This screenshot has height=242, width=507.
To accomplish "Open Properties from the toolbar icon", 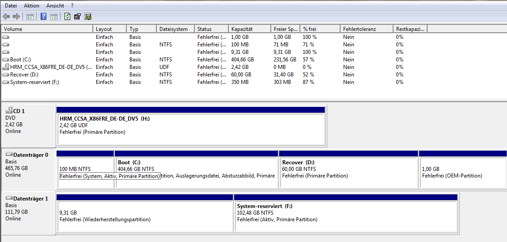I will [x=77, y=17].
